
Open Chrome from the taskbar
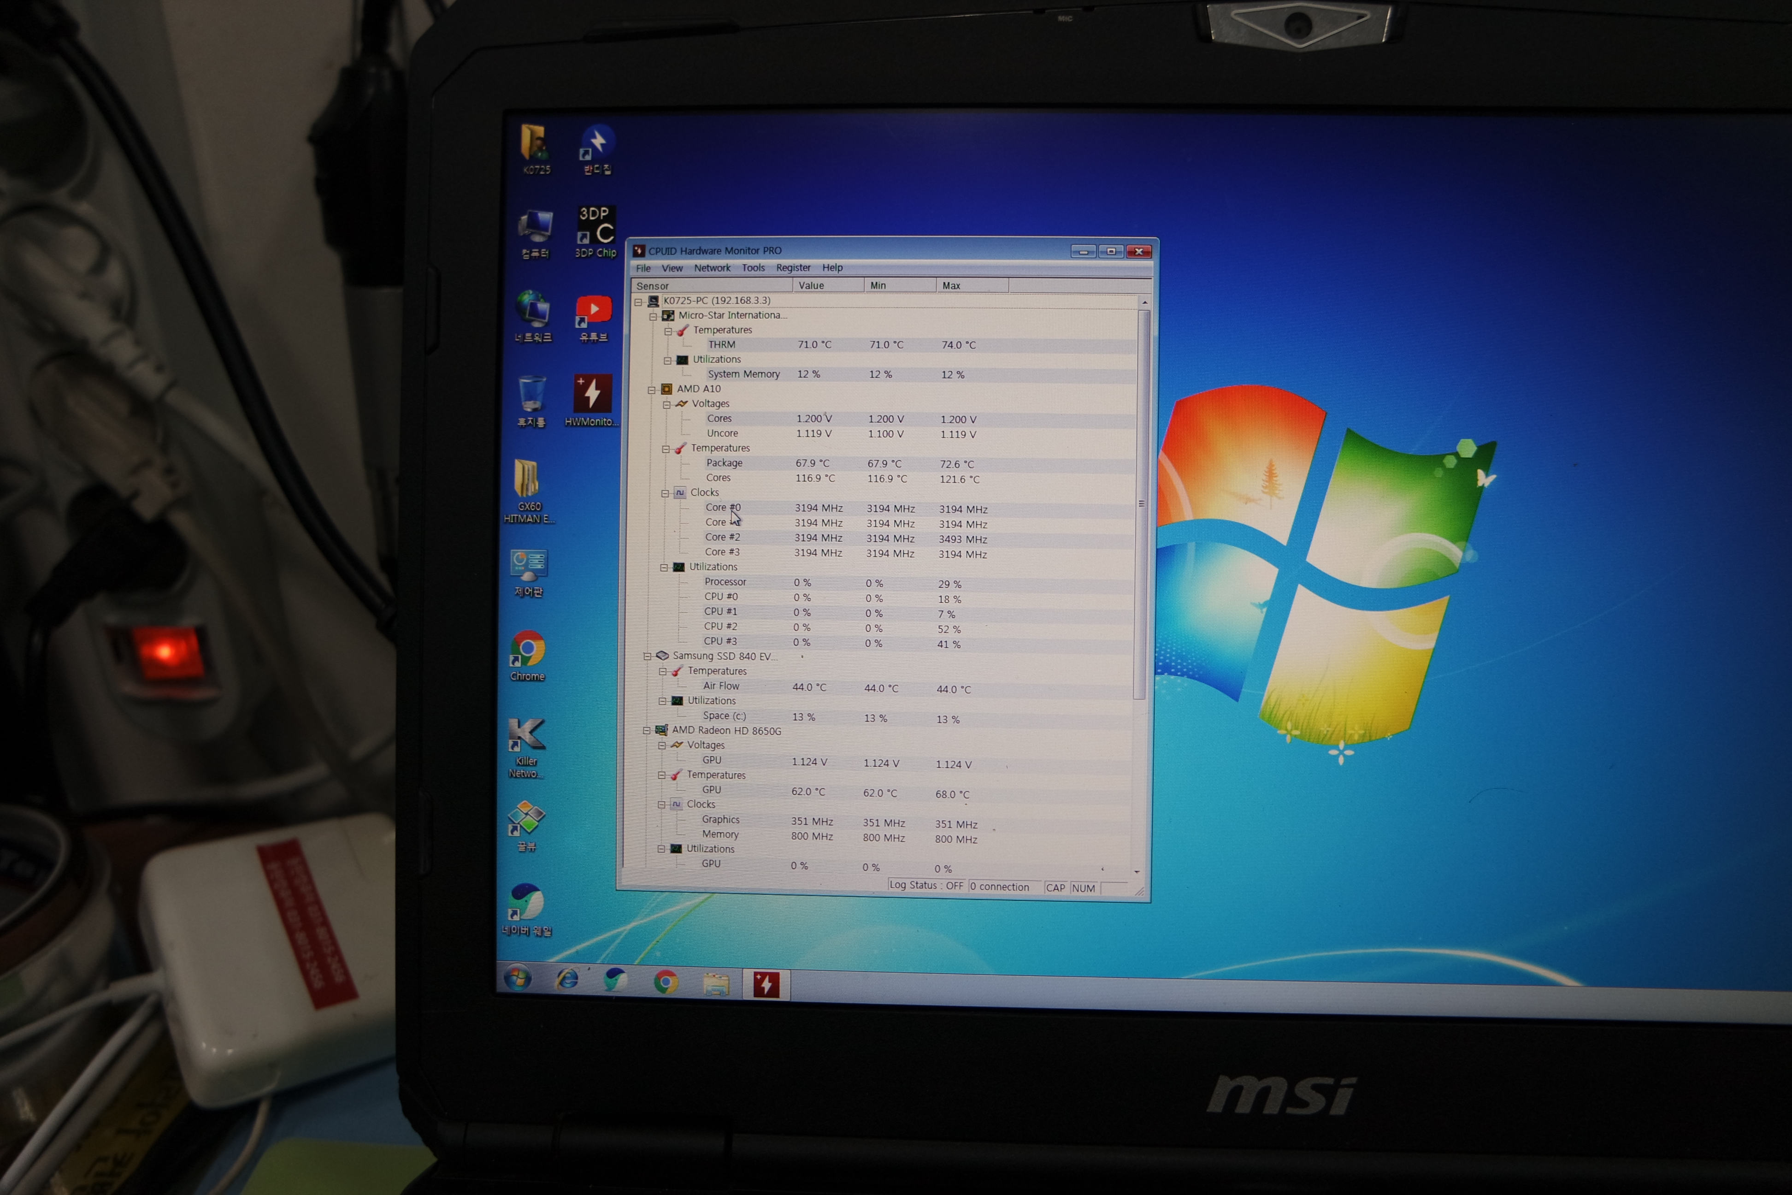pyautogui.click(x=665, y=982)
